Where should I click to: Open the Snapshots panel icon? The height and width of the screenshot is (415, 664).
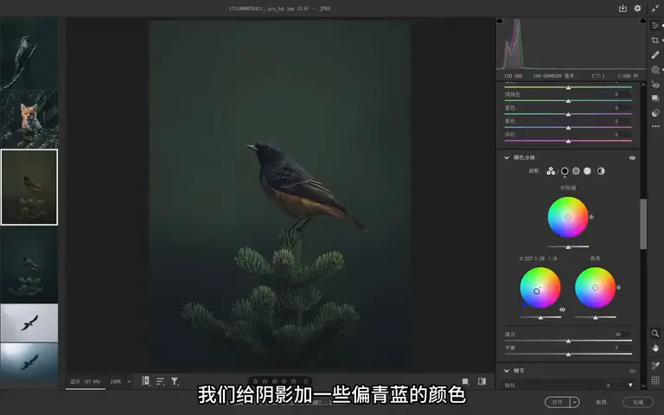point(655,99)
